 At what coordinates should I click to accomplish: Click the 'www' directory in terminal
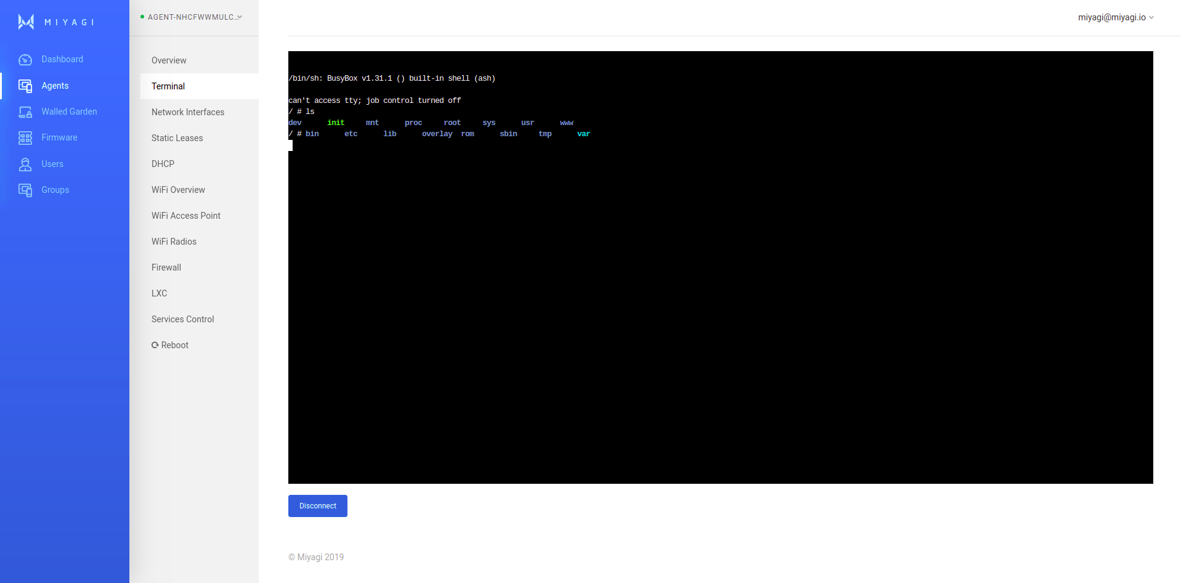click(567, 123)
